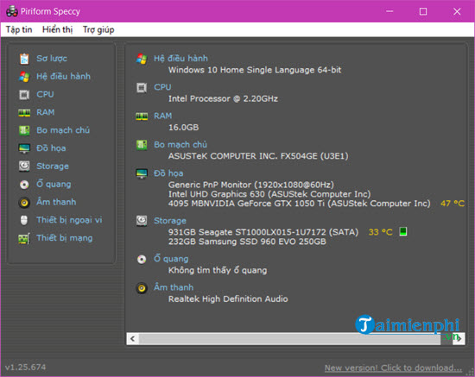Select Thiết bị ngoại vi in the sidebar
Viewport: 475px width, 377px height.
tap(69, 220)
